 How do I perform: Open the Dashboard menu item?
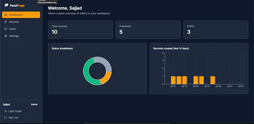[x=21, y=15]
